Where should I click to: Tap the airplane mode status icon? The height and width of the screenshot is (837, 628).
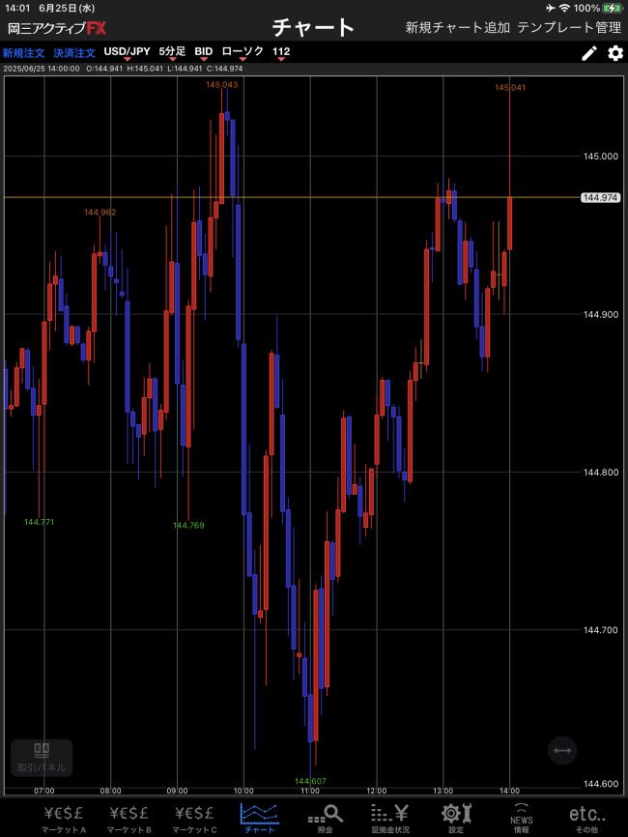[551, 8]
